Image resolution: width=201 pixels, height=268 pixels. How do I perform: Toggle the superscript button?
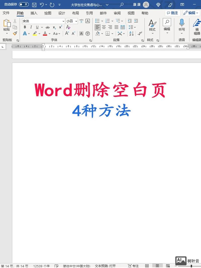[x=61, y=27]
